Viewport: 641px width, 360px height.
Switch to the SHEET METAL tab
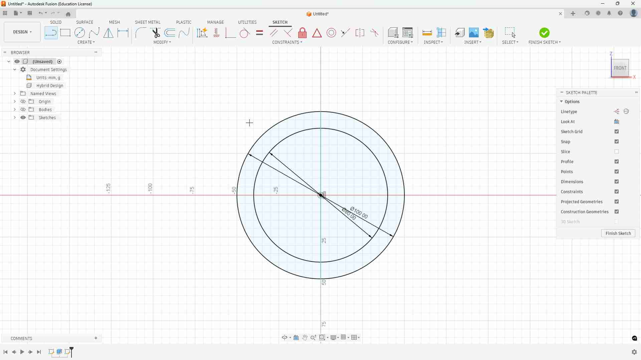(x=148, y=22)
